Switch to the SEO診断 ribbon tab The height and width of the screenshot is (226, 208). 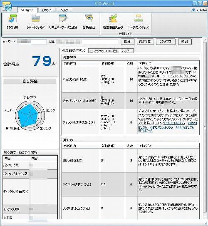[x=27, y=10]
